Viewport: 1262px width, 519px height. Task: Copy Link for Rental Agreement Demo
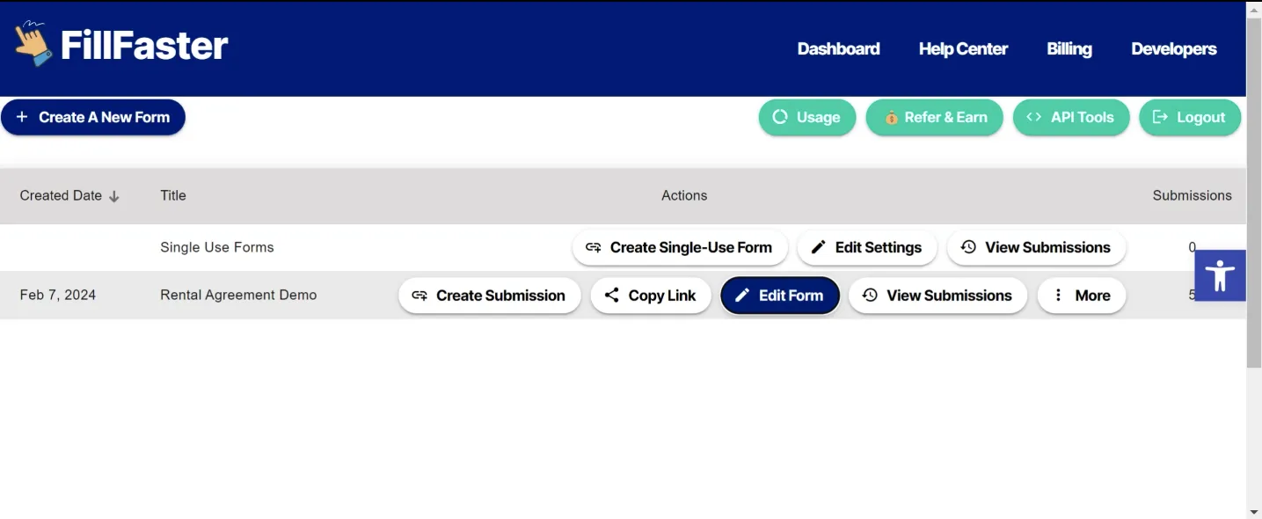tap(651, 296)
